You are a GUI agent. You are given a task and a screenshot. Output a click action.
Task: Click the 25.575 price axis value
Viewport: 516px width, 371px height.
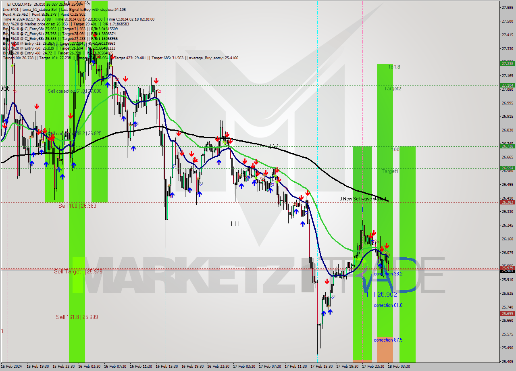point(507,334)
